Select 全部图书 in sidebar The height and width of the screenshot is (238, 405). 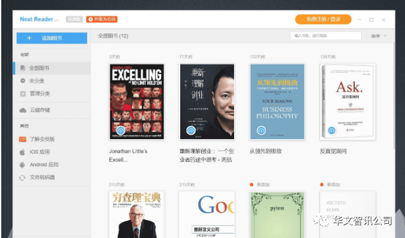[x=52, y=68]
